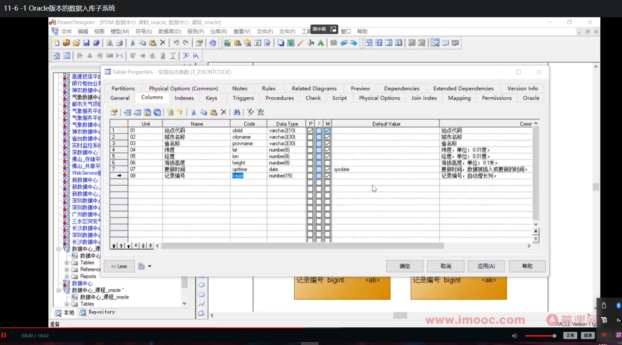Toggle Foreign key checkbox for the lon row

point(319,156)
